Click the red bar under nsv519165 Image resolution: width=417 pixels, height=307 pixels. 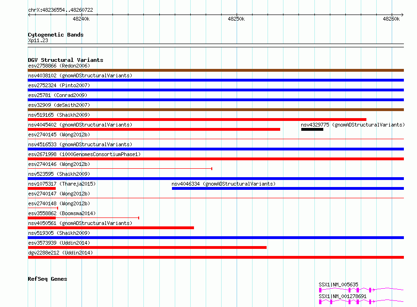pyautogui.click(x=197, y=120)
